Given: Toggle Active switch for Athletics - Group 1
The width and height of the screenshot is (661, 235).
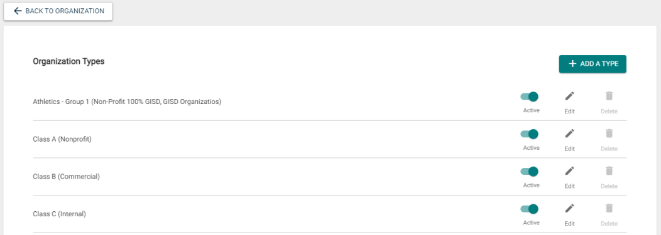Looking at the screenshot, I should point(530,97).
